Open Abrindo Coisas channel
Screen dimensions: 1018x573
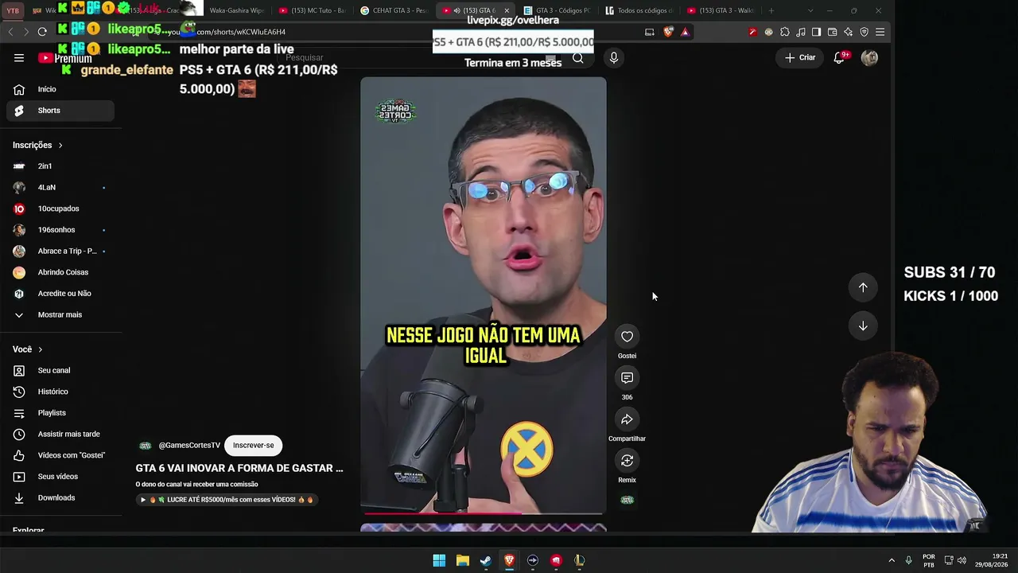[60, 273]
